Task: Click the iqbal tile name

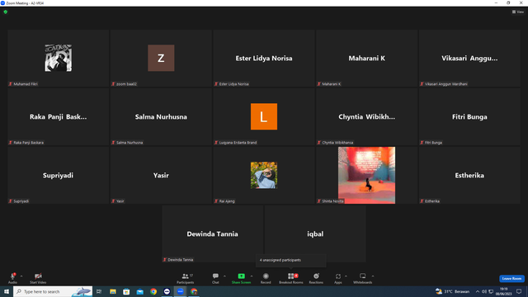Action: [315, 234]
